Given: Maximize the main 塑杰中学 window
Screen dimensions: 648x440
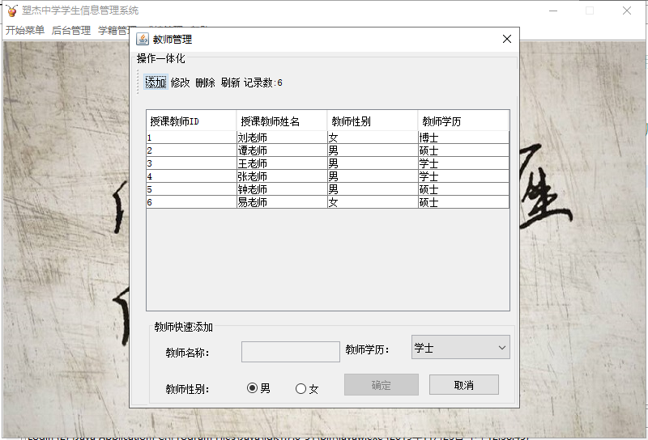Looking at the screenshot, I should click(590, 11).
